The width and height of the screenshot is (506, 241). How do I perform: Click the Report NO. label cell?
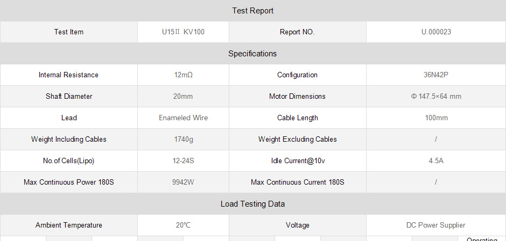[297, 32]
